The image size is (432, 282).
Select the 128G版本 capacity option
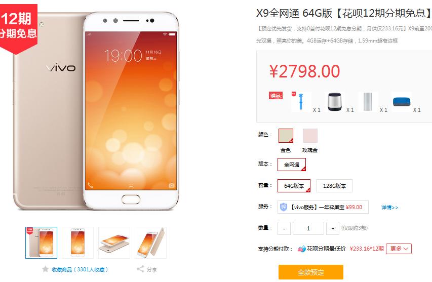click(334, 186)
